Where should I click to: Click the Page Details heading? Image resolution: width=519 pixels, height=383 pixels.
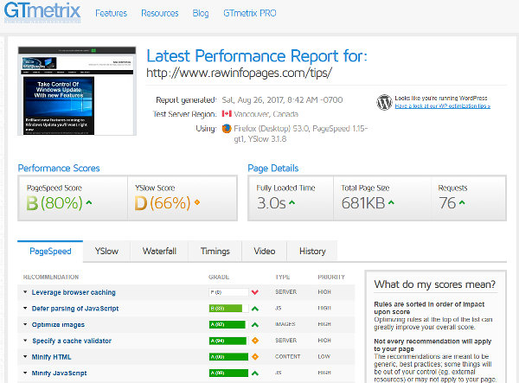(x=273, y=168)
